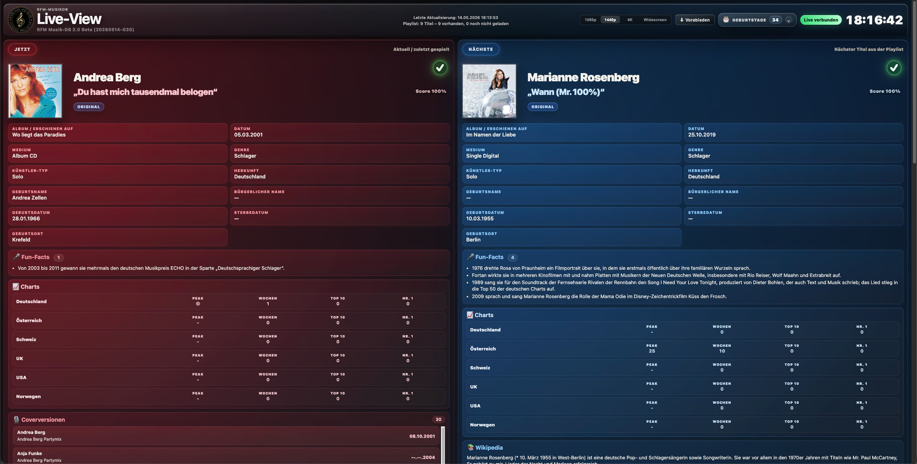917x464 pixels.
Task: Click the 'Letzte Aktualisierung' timestamp text
Action: (456, 18)
